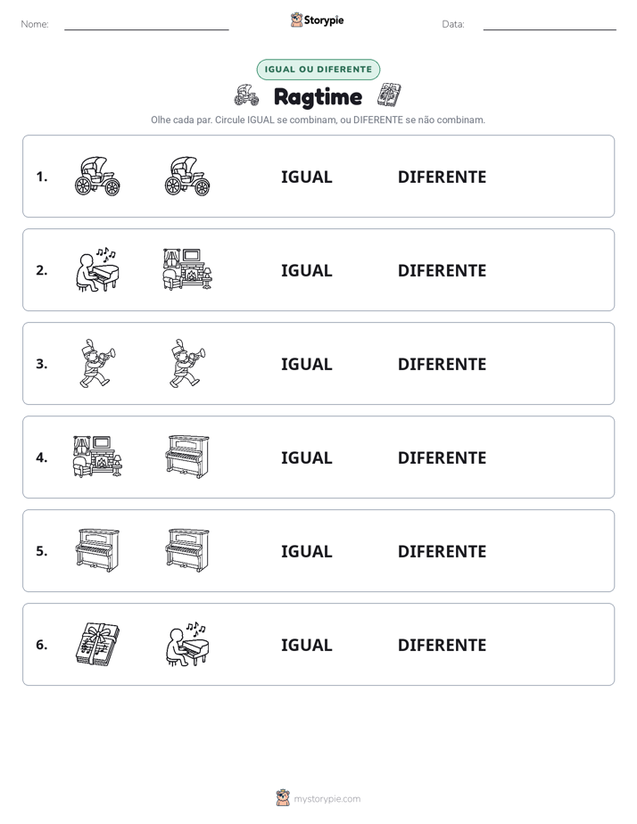Circle DIFERENTE for row 4
Image resolution: width=637 pixels, height=824 pixels.
click(x=442, y=457)
